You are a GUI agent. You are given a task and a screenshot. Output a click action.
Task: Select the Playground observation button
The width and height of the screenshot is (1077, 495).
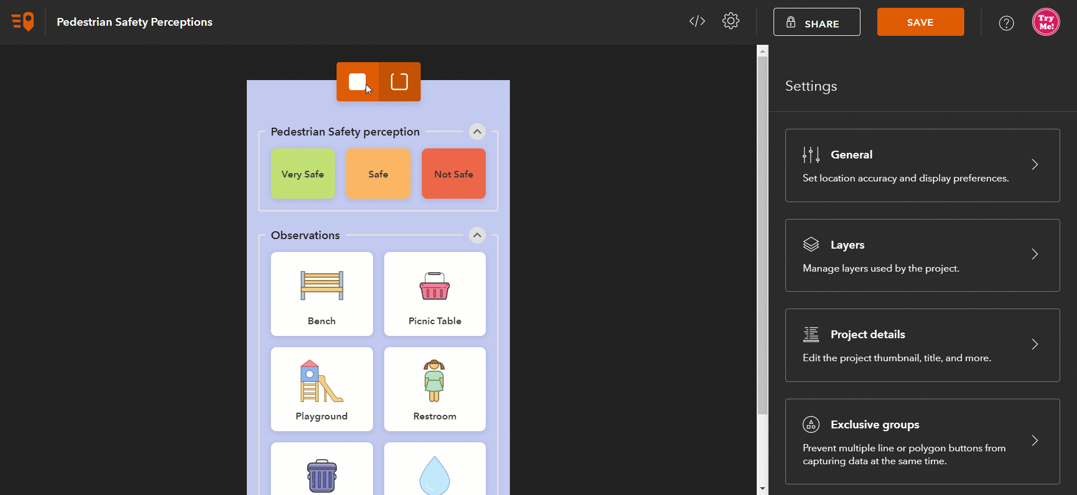(x=322, y=389)
